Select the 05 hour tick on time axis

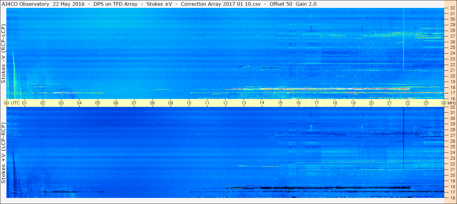coord(98,103)
